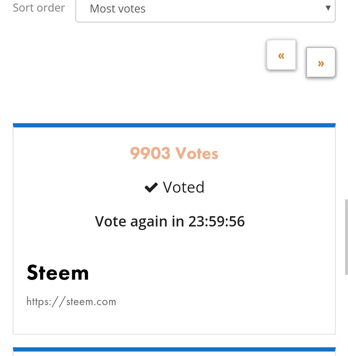
Task: Open the Sort order dropdown
Action: coord(205,9)
